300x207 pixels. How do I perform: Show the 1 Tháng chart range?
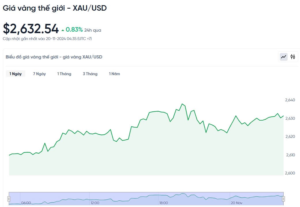64,74
